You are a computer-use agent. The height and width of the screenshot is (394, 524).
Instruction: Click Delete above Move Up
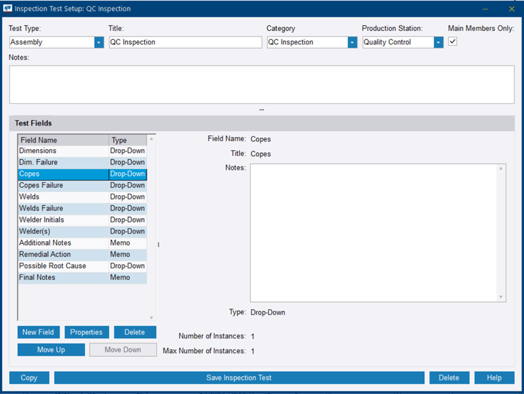pyautogui.click(x=135, y=332)
